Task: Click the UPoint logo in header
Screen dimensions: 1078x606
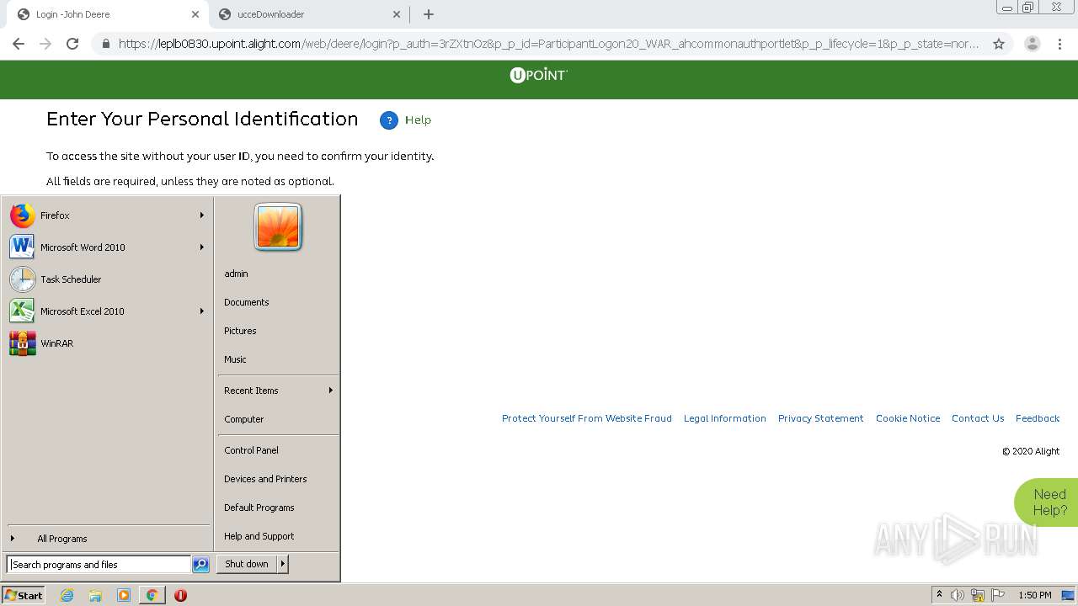Action: tap(539, 75)
